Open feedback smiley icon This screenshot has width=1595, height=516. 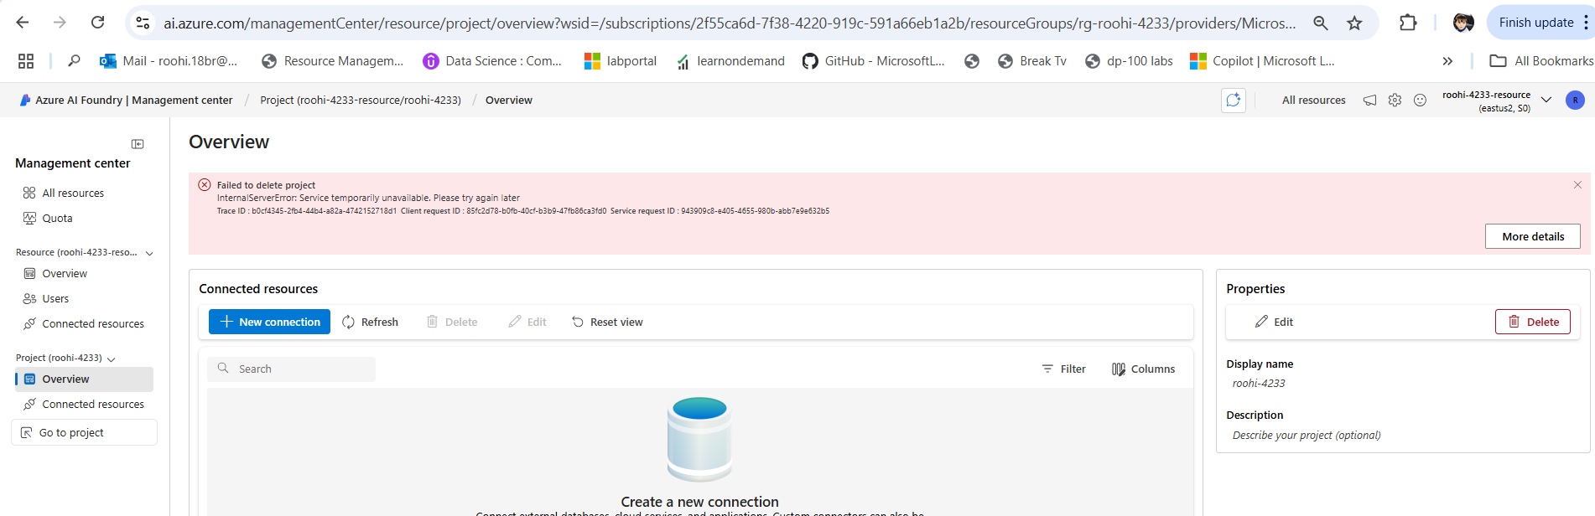click(x=1420, y=100)
